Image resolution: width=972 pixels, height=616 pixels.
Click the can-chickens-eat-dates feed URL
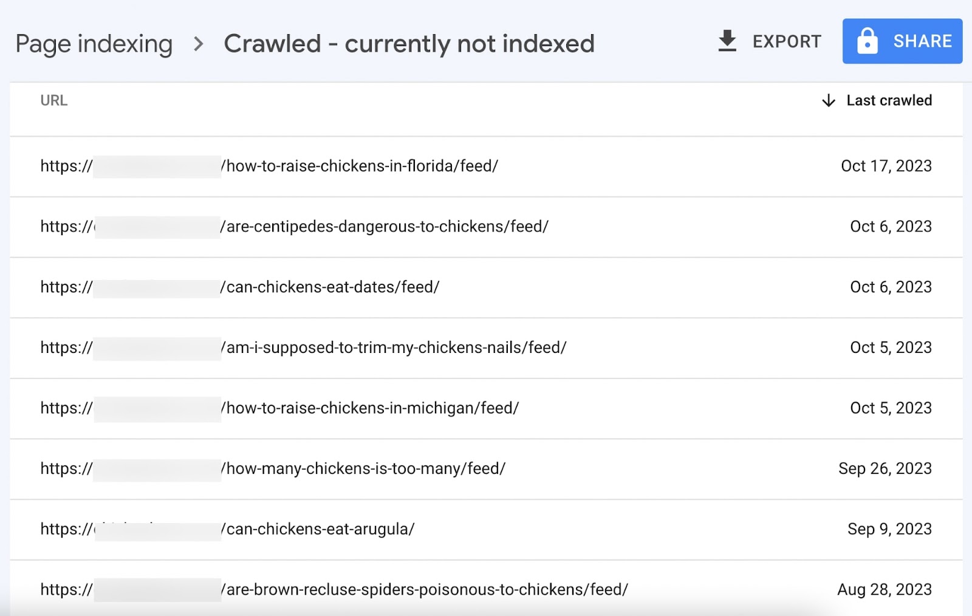239,287
